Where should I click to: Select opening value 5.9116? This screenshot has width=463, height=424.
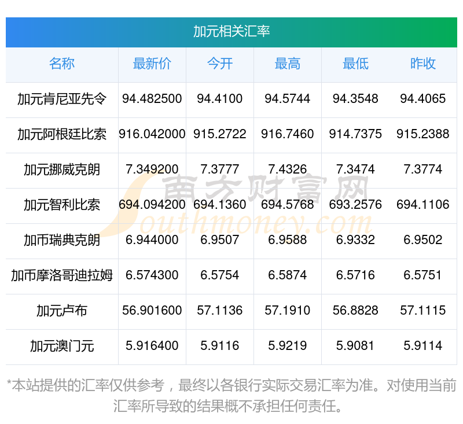click(x=220, y=346)
